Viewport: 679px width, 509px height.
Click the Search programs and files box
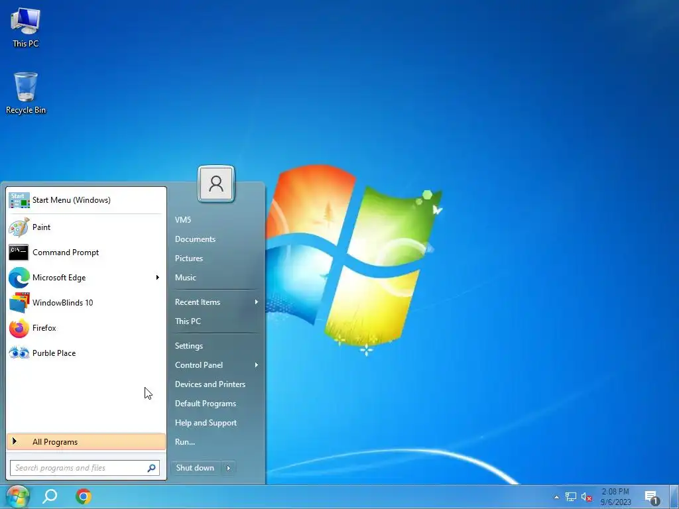85,468
